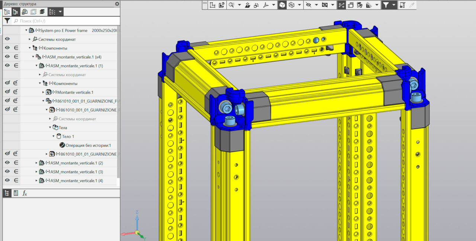This screenshot has height=241, width=476.
Task: Select Операция без истории:1 in the tree
Action: (88, 145)
